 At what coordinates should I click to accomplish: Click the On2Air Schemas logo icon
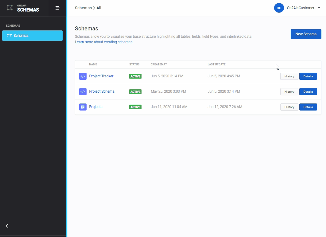click(10, 8)
